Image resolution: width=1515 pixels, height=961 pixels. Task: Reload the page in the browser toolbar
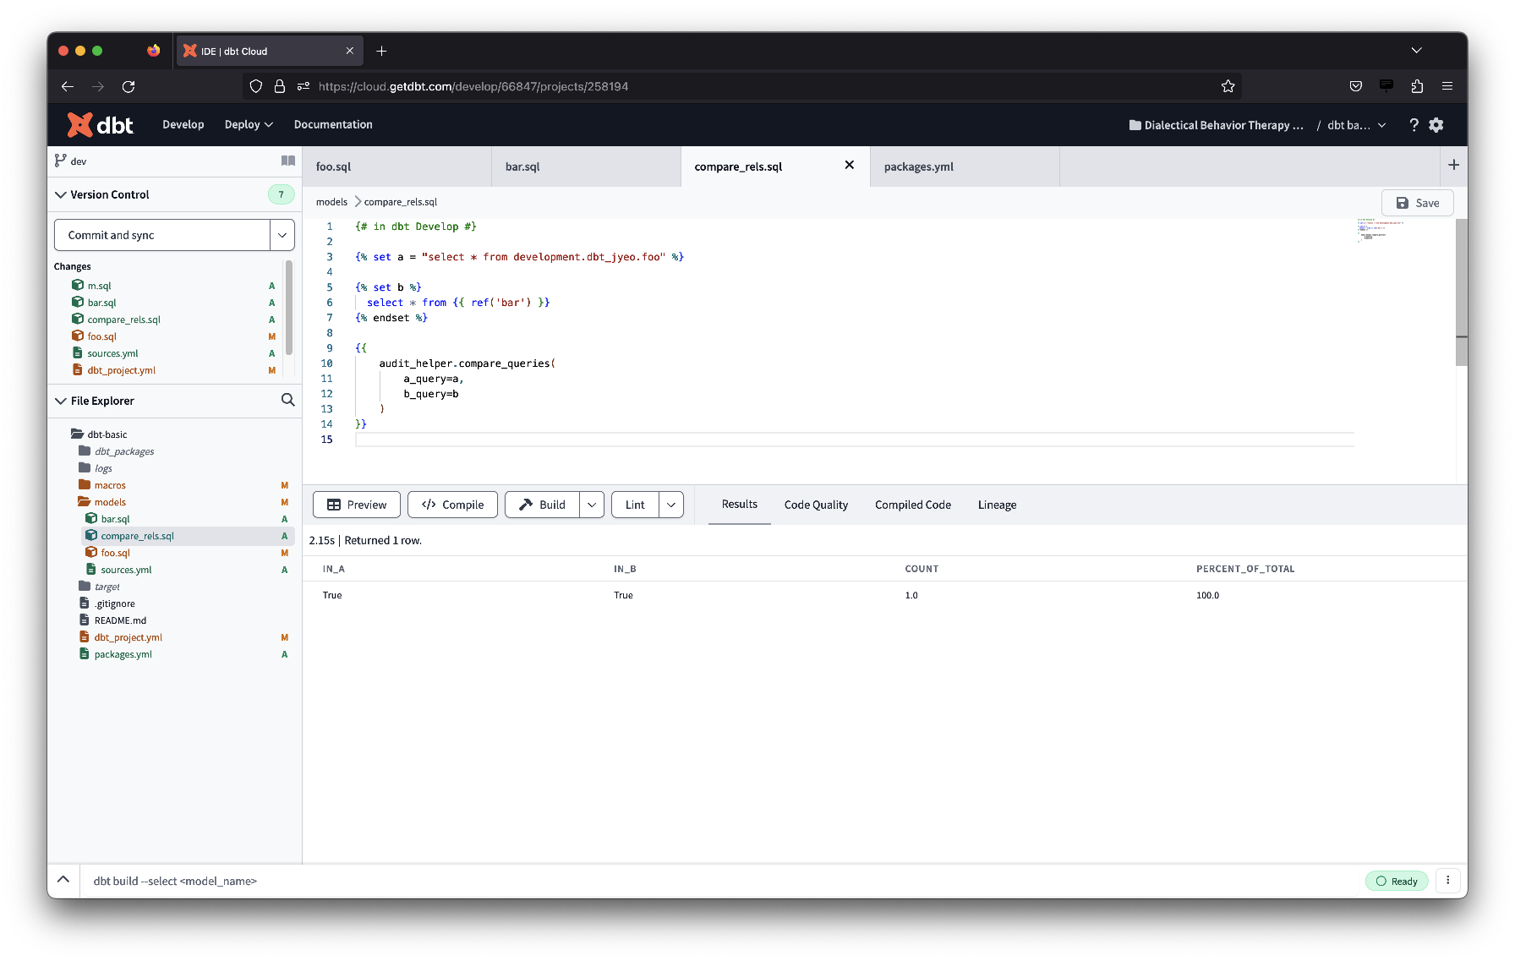pyautogui.click(x=129, y=86)
